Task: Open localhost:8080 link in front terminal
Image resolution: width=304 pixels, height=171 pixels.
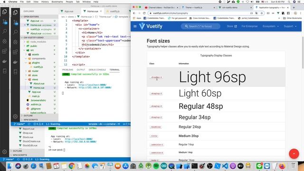Action: point(93,85)
